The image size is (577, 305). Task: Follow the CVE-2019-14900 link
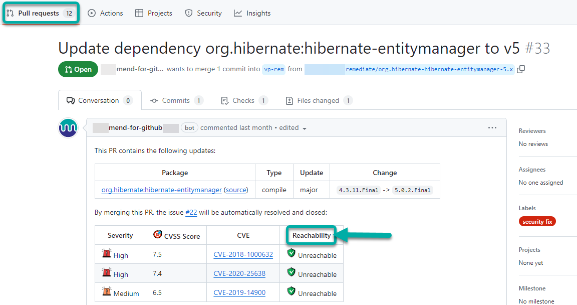[239, 293]
